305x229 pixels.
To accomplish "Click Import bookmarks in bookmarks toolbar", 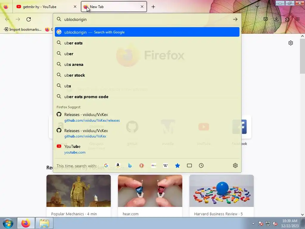I will (23, 30).
